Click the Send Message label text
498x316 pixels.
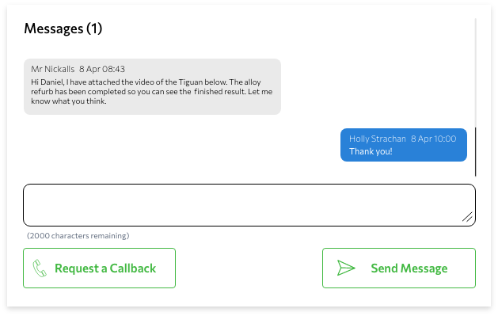(x=409, y=268)
